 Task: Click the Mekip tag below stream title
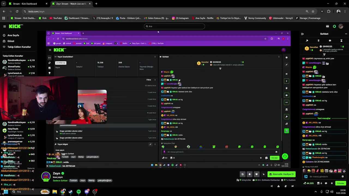(91, 180)
